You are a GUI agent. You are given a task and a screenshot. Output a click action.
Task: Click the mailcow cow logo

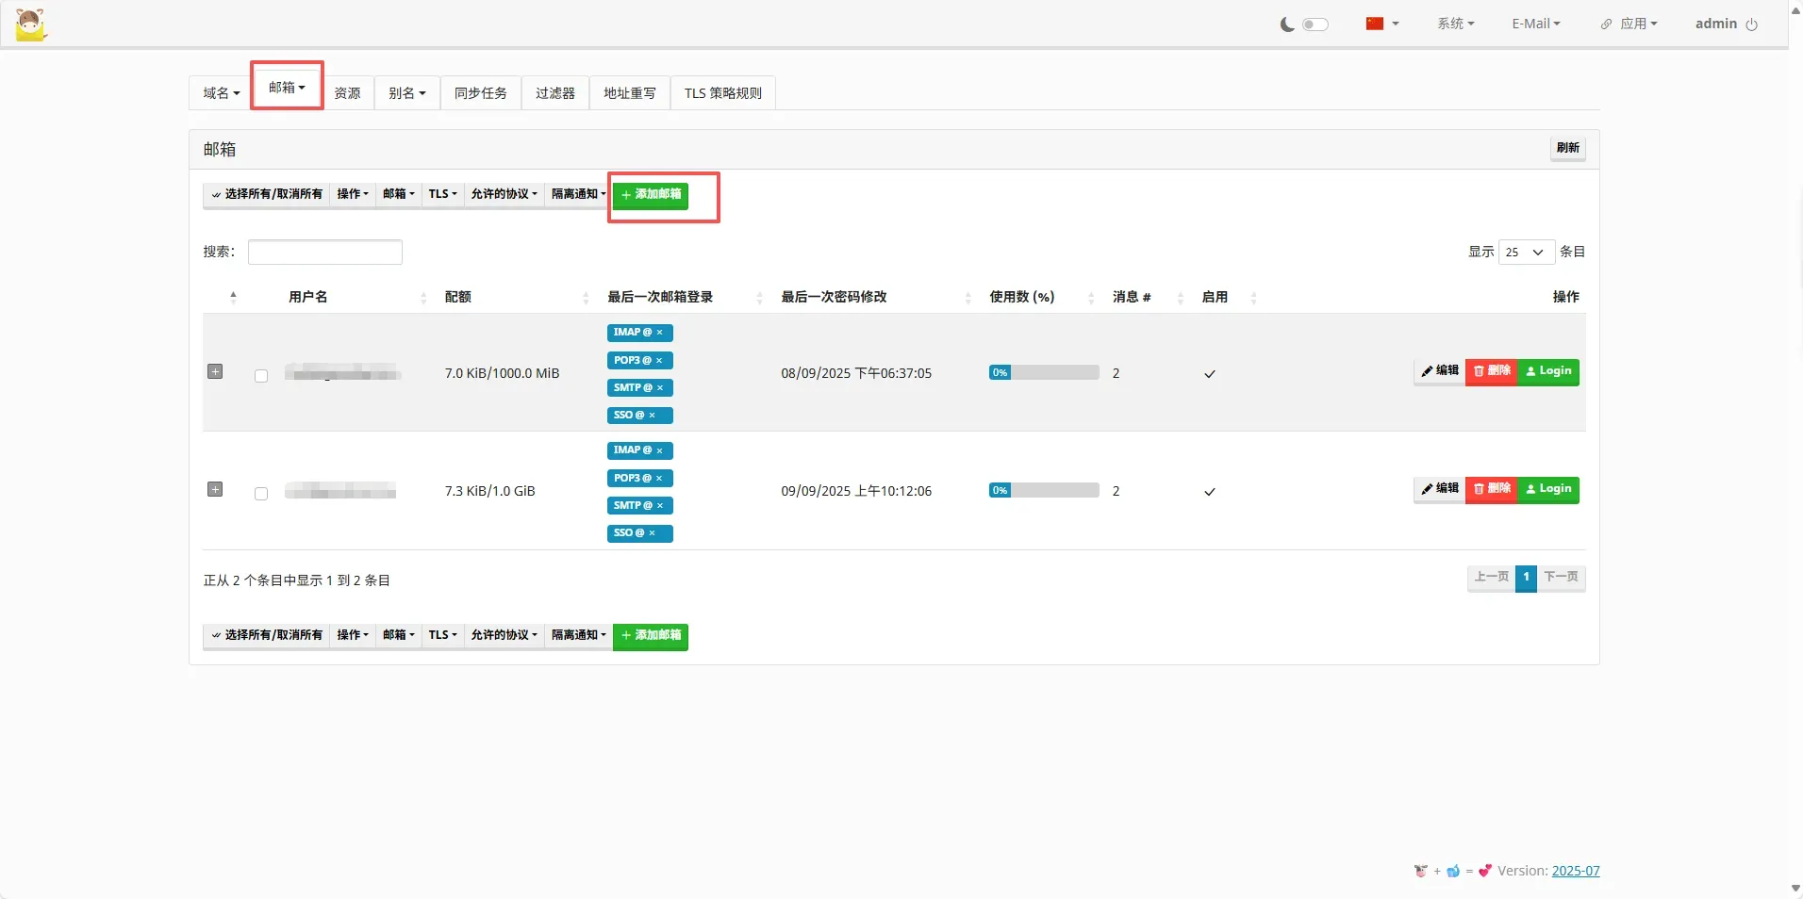pos(31,25)
